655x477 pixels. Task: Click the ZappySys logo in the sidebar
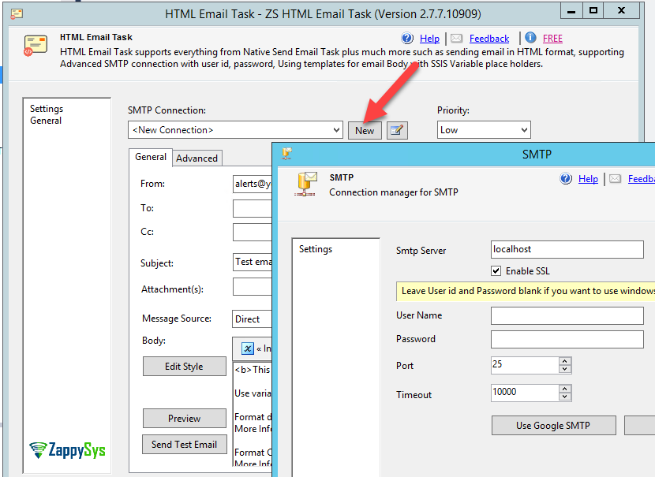click(66, 449)
